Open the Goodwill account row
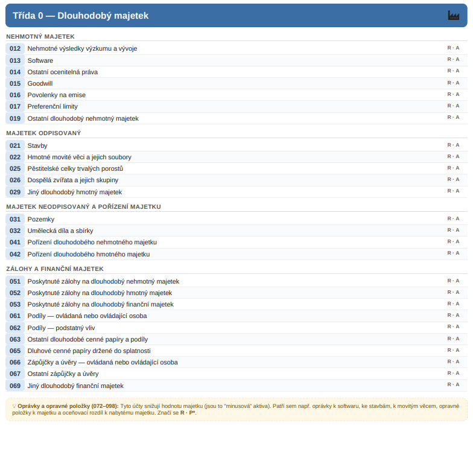The height and width of the screenshot is (458, 473). pyautogui.click(x=237, y=83)
